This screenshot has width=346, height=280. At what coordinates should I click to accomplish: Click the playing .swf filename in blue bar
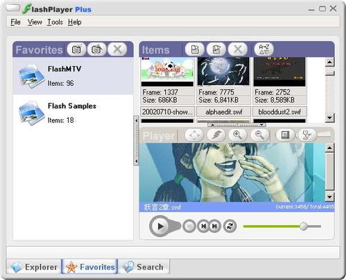pos(162,207)
